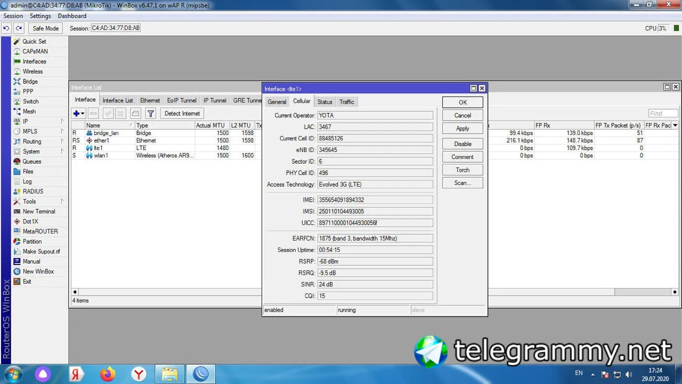Click the comment icon in Interface List toolbar
The width and height of the screenshot is (682, 384).
pos(136,114)
